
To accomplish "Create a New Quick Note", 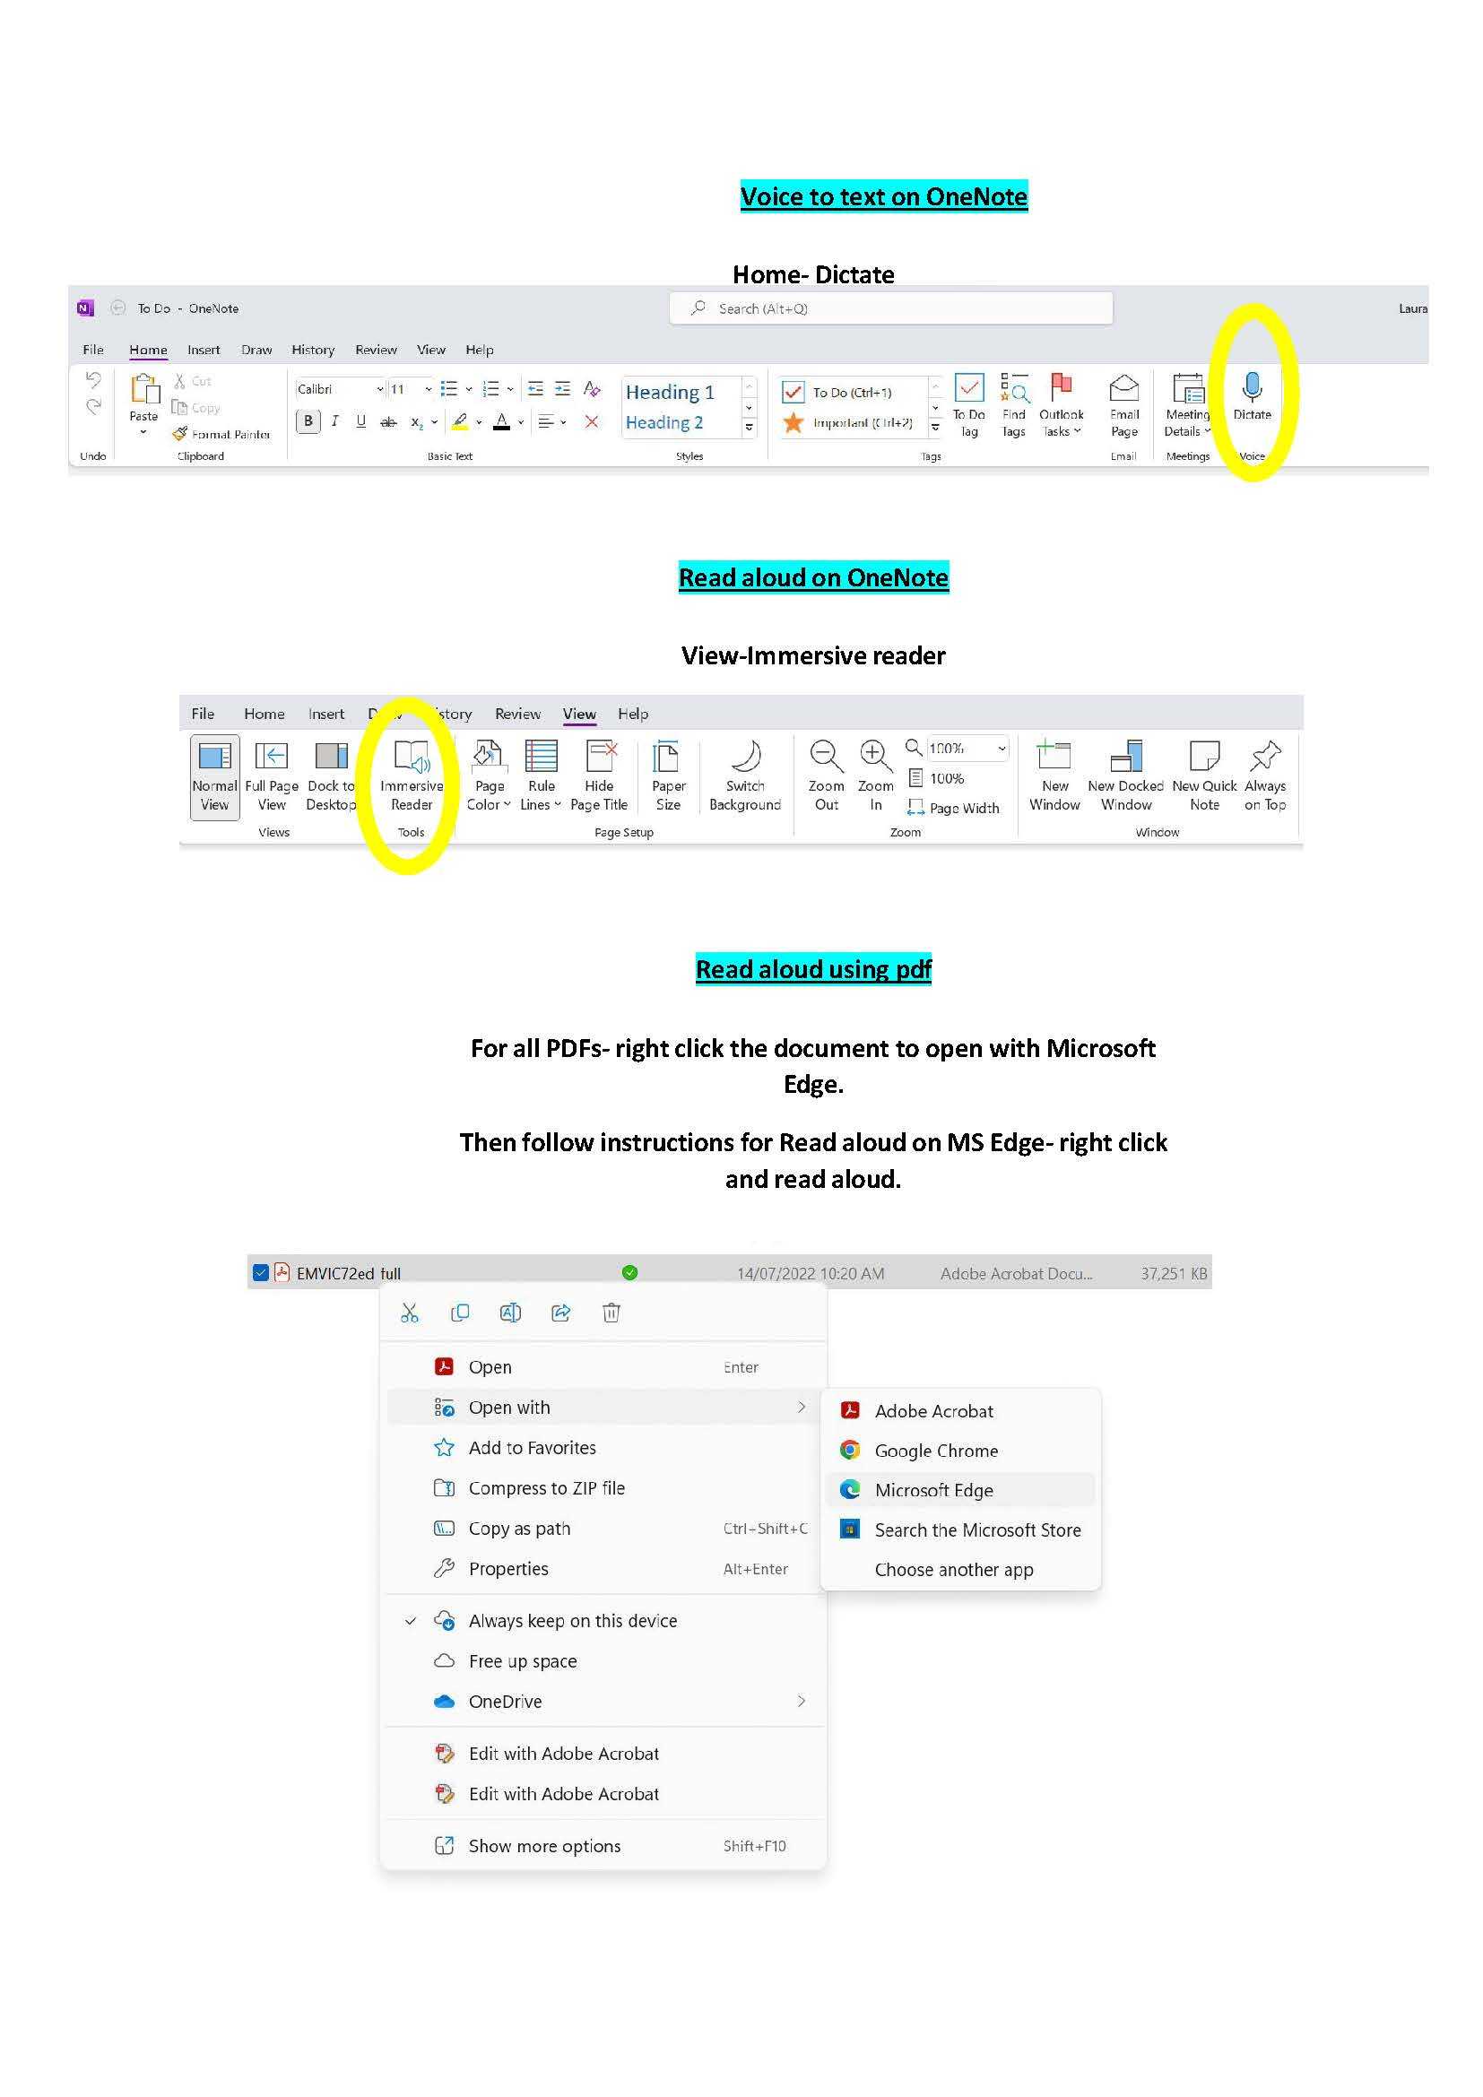I will (x=1204, y=776).
